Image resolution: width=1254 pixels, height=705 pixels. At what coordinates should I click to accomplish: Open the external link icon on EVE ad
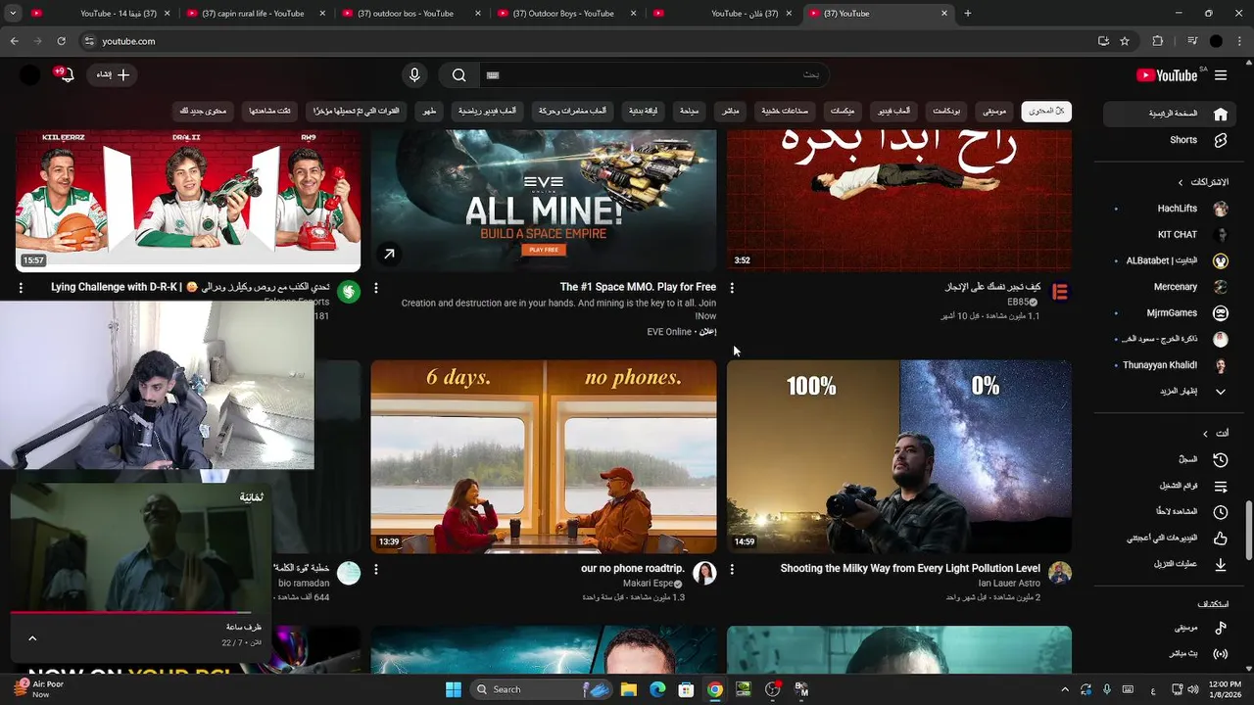(389, 255)
